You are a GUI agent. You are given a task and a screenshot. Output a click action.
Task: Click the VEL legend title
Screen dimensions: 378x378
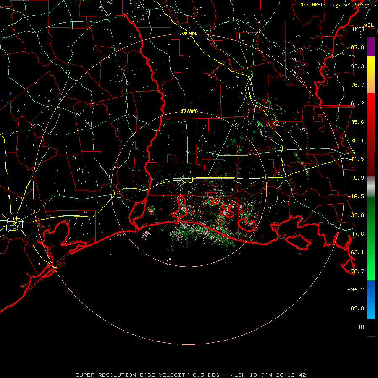369,25
